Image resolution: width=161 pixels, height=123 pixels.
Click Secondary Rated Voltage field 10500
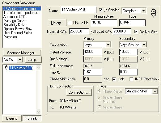[x=129, y=52]
